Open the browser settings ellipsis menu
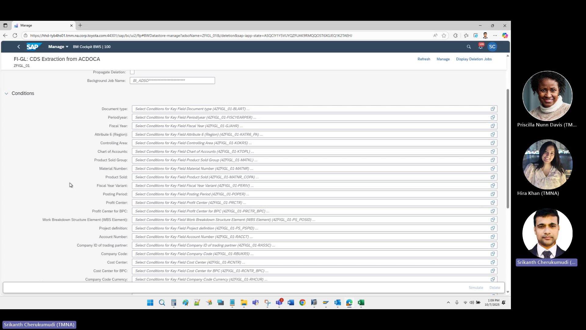Screen dimensions: 586x330 point(495,35)
